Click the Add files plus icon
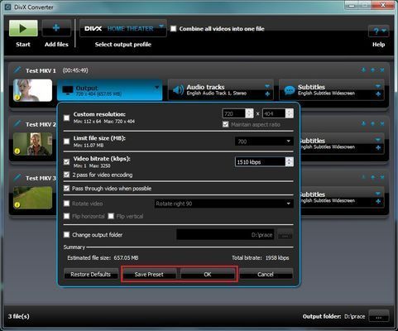 (x=56, y=28)
